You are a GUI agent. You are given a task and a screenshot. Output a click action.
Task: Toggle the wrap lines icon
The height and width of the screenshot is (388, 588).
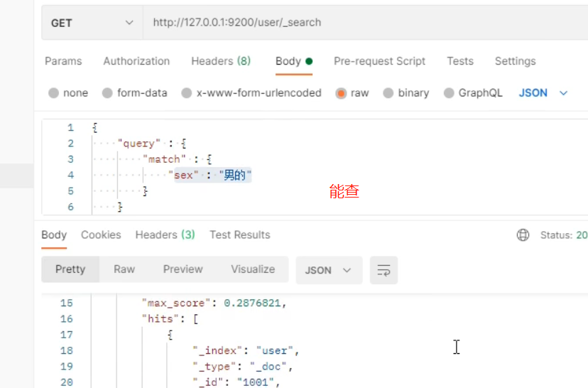coord(383,270)
